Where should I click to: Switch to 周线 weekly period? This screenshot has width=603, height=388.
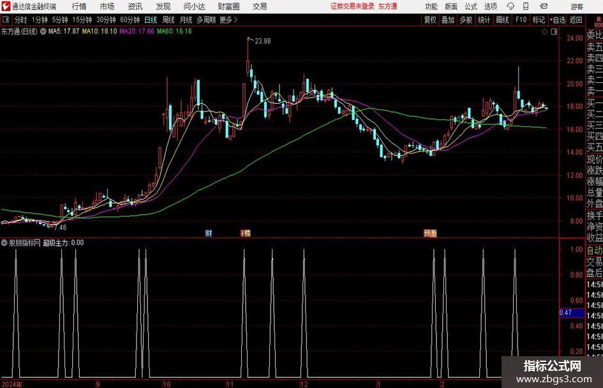point(168,20)
